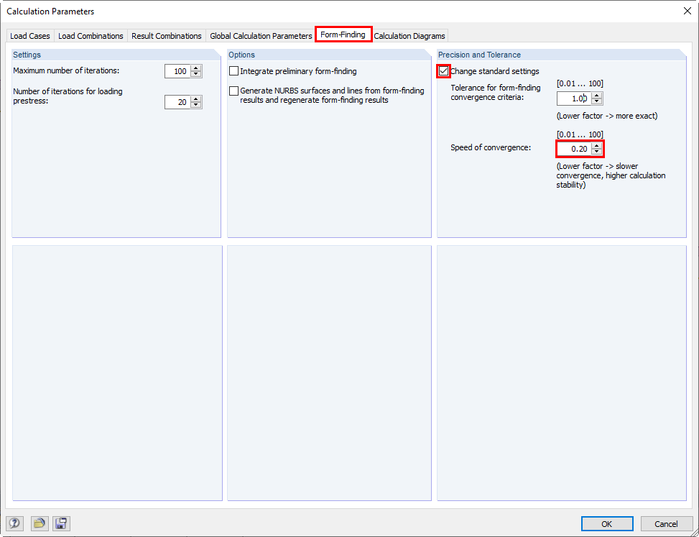Click the floppy disk save settings icon

coord(61,523)
